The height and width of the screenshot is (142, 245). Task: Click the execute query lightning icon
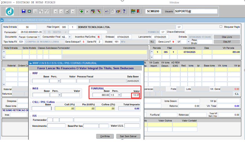[47, 11]
